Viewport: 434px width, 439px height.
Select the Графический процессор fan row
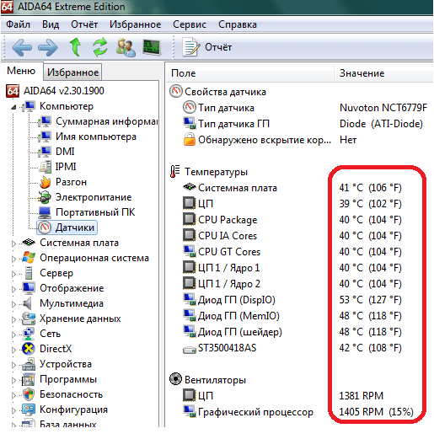click(x=298, y=412)
